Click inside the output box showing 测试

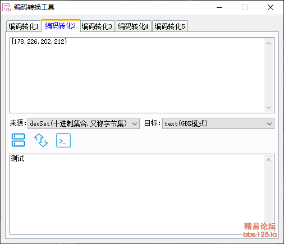click(x=137, y=194)
